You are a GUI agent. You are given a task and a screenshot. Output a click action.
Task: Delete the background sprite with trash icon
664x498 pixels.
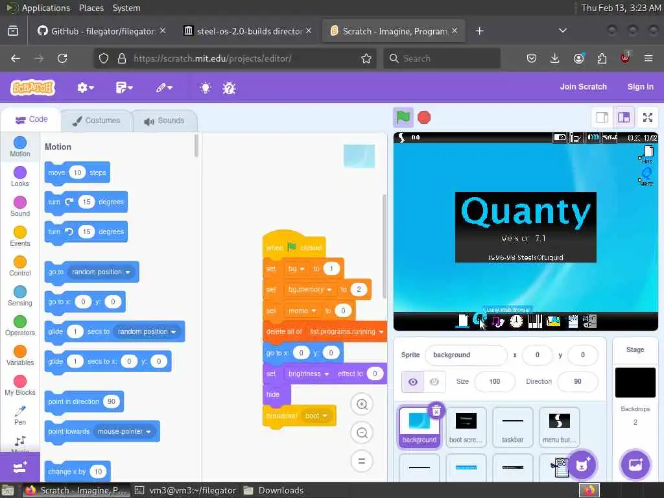tap(436, 410)
